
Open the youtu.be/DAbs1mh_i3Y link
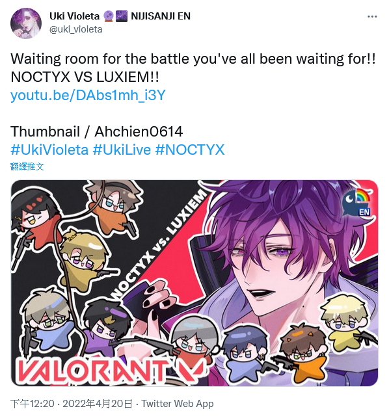point(88,95)
